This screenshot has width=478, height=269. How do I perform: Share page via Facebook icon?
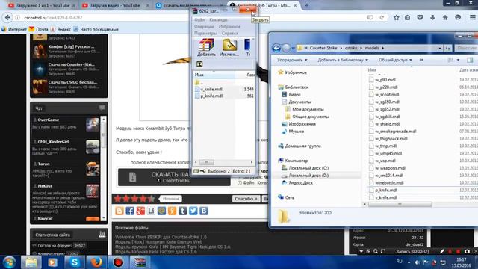(130, 211)
